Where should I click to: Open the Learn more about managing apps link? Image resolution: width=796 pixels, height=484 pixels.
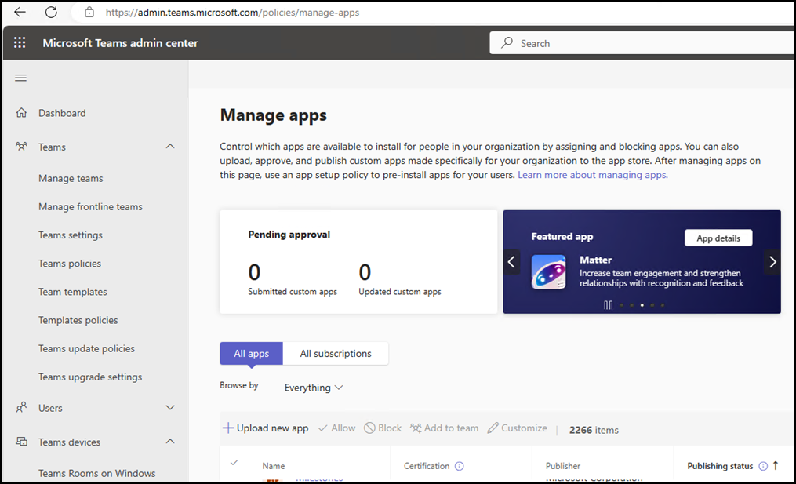592,175
